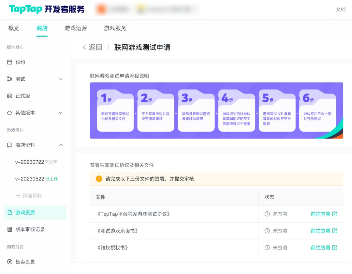This screenshot has height=274, width=352.
Task: Click external link icon for 维权授权书 row
Action: (335, 248)
